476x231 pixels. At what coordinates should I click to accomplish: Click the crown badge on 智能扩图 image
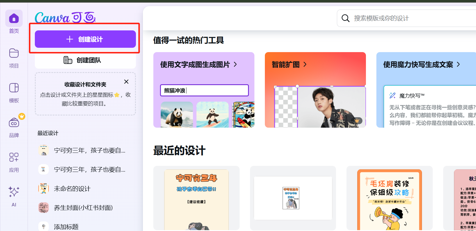click(357, 120)
